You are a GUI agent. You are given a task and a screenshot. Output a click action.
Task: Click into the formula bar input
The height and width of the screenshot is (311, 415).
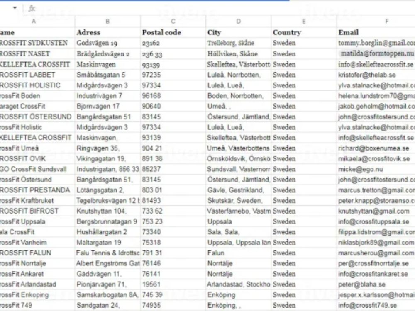(225, 8)
